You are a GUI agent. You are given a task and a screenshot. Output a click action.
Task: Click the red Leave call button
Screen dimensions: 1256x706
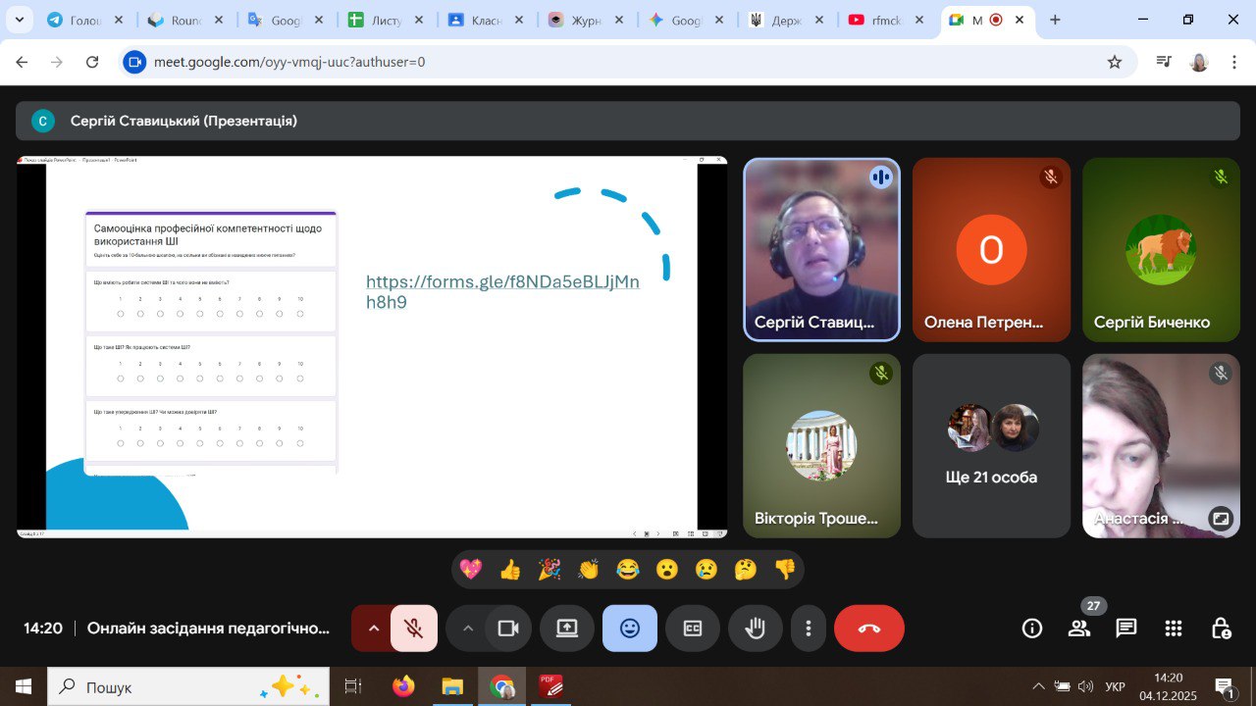pyautogui.click(x=868, y=629)
